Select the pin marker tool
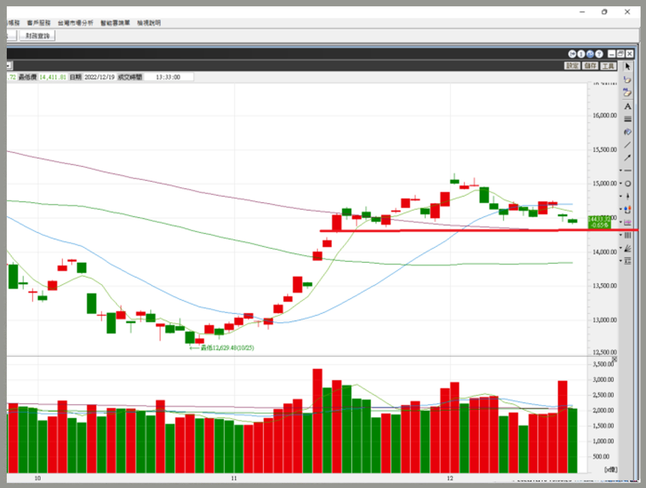Screen dimensions: 646x488 click(x=628, y=197)
